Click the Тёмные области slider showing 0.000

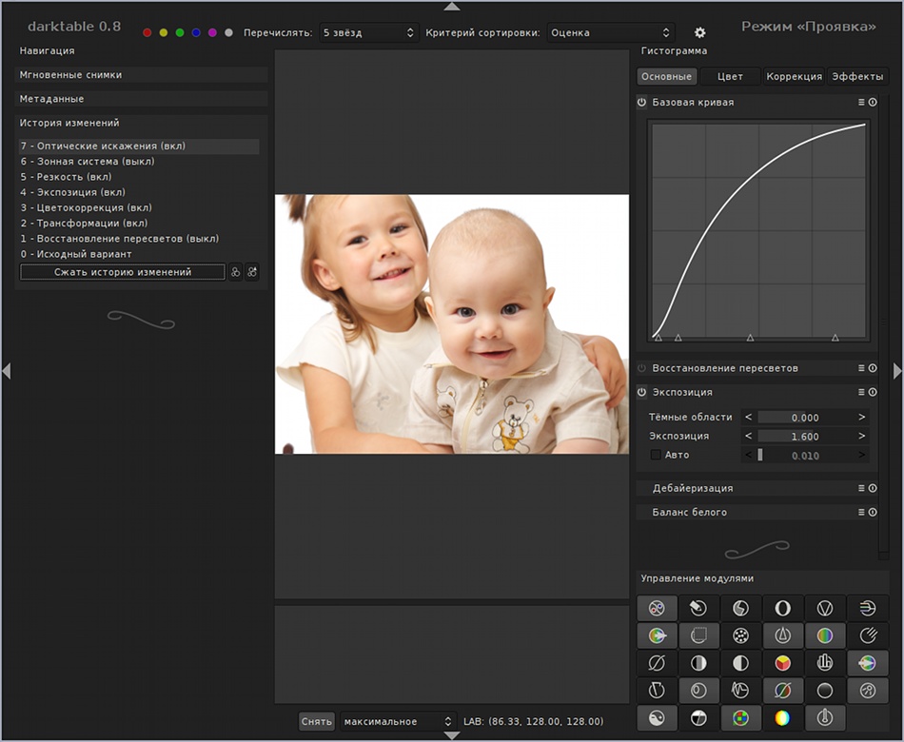click(805, 418)
